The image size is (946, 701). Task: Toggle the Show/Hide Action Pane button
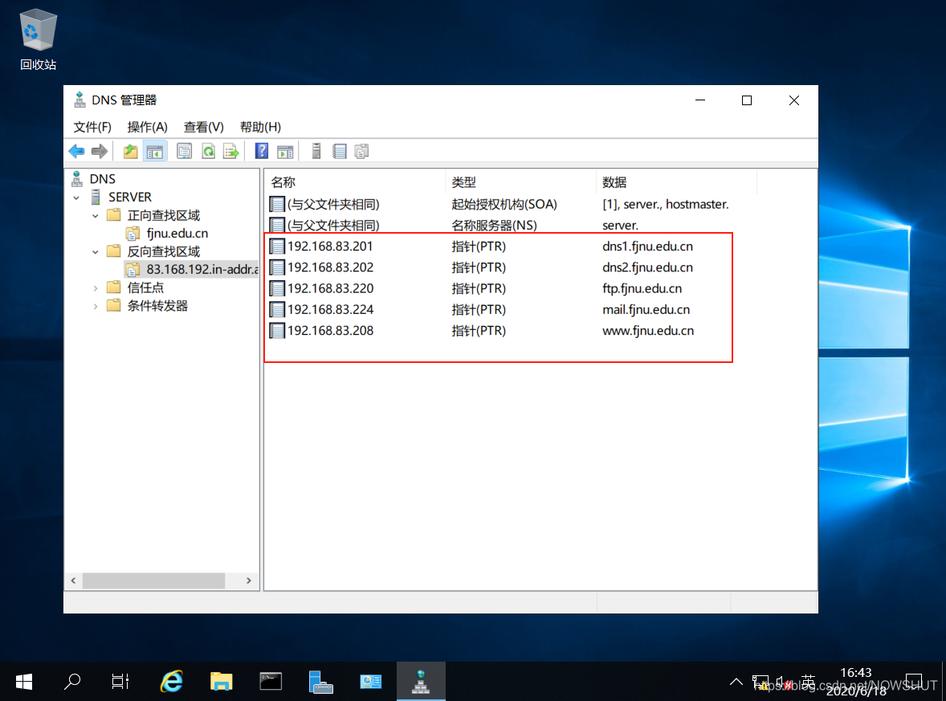[285, 151]
